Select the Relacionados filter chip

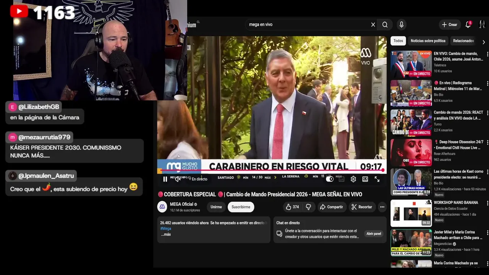point(463,41)
